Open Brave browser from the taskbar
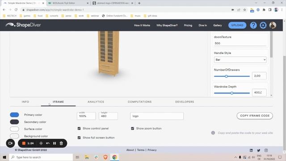 105,157
